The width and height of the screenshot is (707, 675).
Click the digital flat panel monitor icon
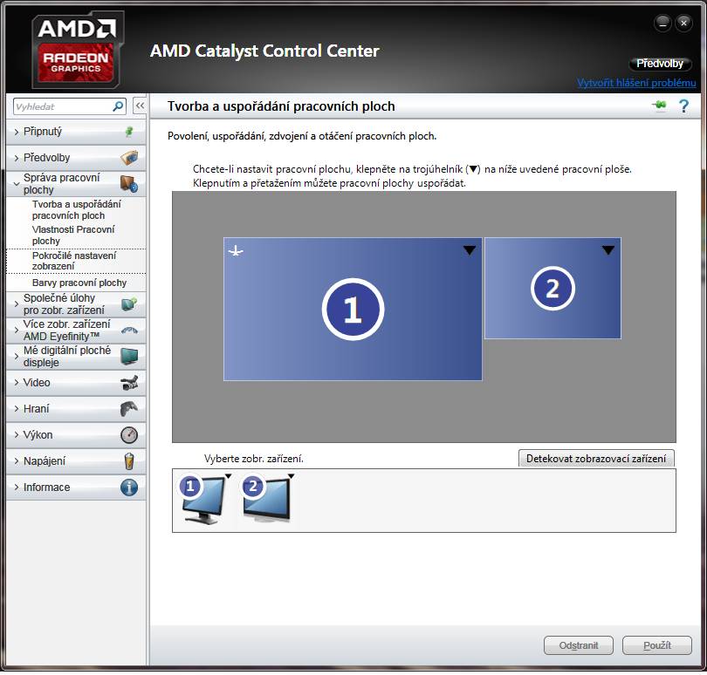(x=129, y=357)
